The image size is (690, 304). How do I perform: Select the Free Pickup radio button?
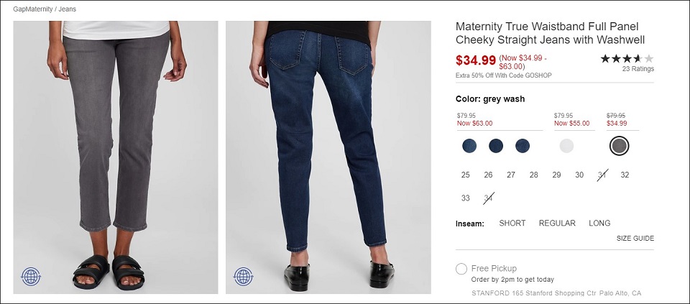coord(461,269)
